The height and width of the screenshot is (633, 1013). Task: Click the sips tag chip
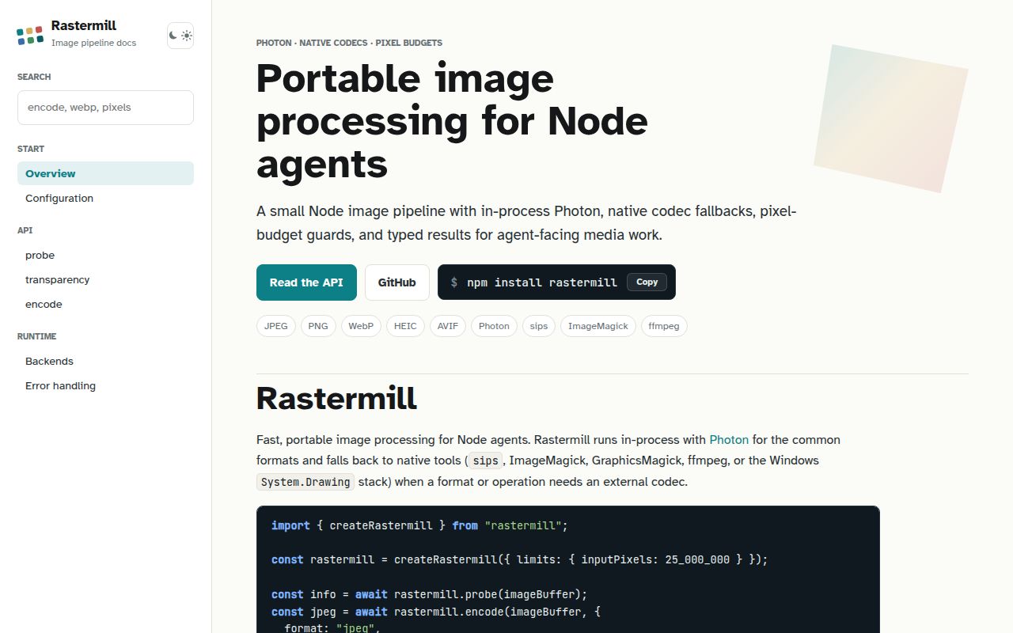pos(539,326)
